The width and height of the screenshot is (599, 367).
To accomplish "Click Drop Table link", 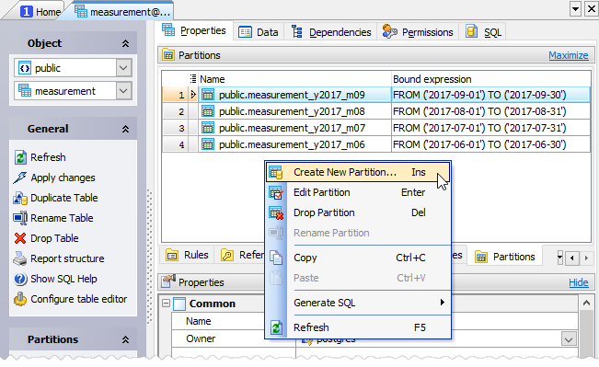I will tap(54, 238).
